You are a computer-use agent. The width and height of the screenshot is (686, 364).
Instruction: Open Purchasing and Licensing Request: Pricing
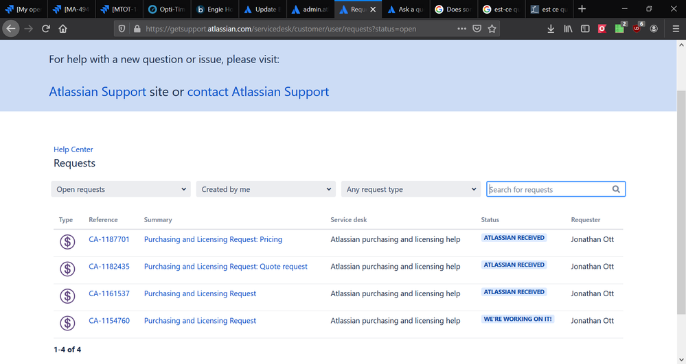[213, 239]
